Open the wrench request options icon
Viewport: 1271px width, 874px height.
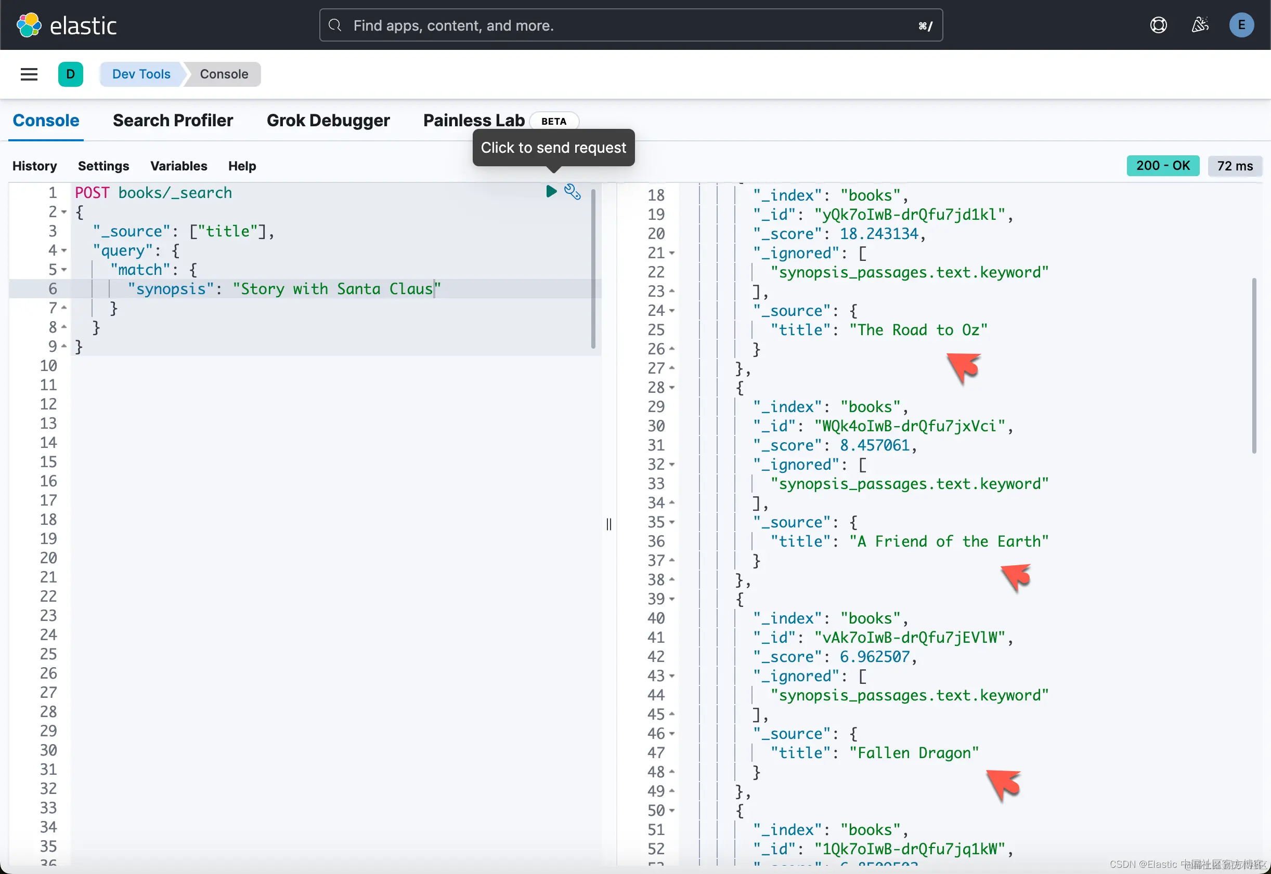(x=572, y=192)
